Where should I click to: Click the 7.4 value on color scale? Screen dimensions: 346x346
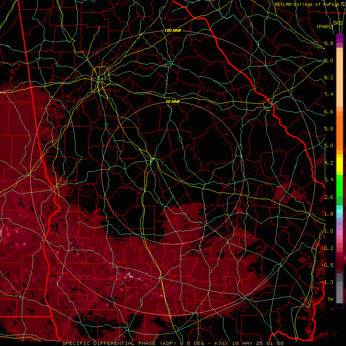pos(329,95)
